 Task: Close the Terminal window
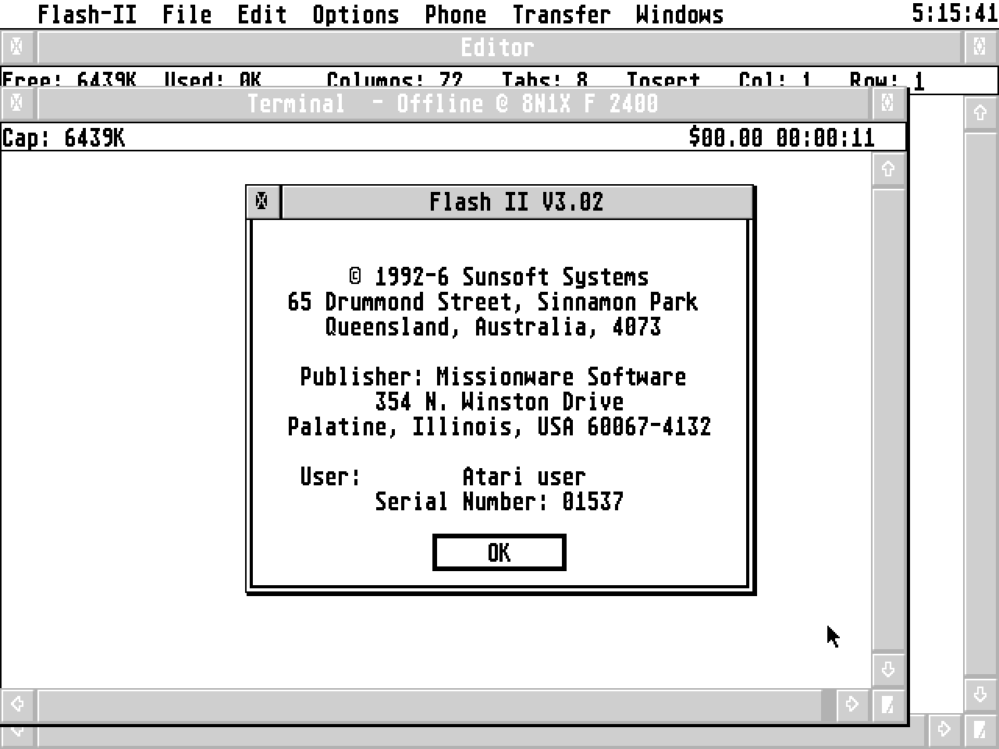coord(17,103)
